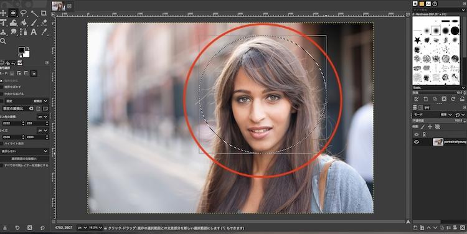Pick the large solid round brush

tap(455, 30)
